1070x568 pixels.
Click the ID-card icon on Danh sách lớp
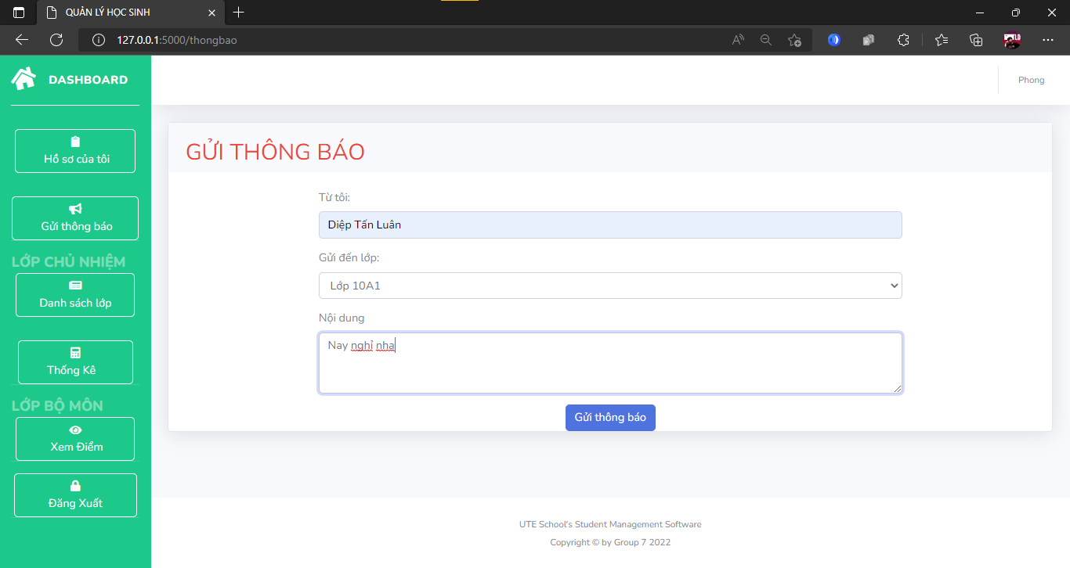74,285
